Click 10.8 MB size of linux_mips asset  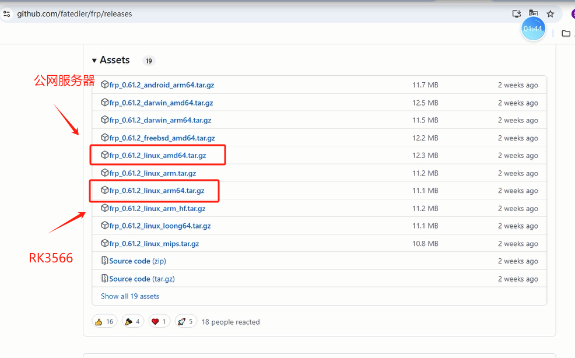pyautogui.click(x=425, y=244)
